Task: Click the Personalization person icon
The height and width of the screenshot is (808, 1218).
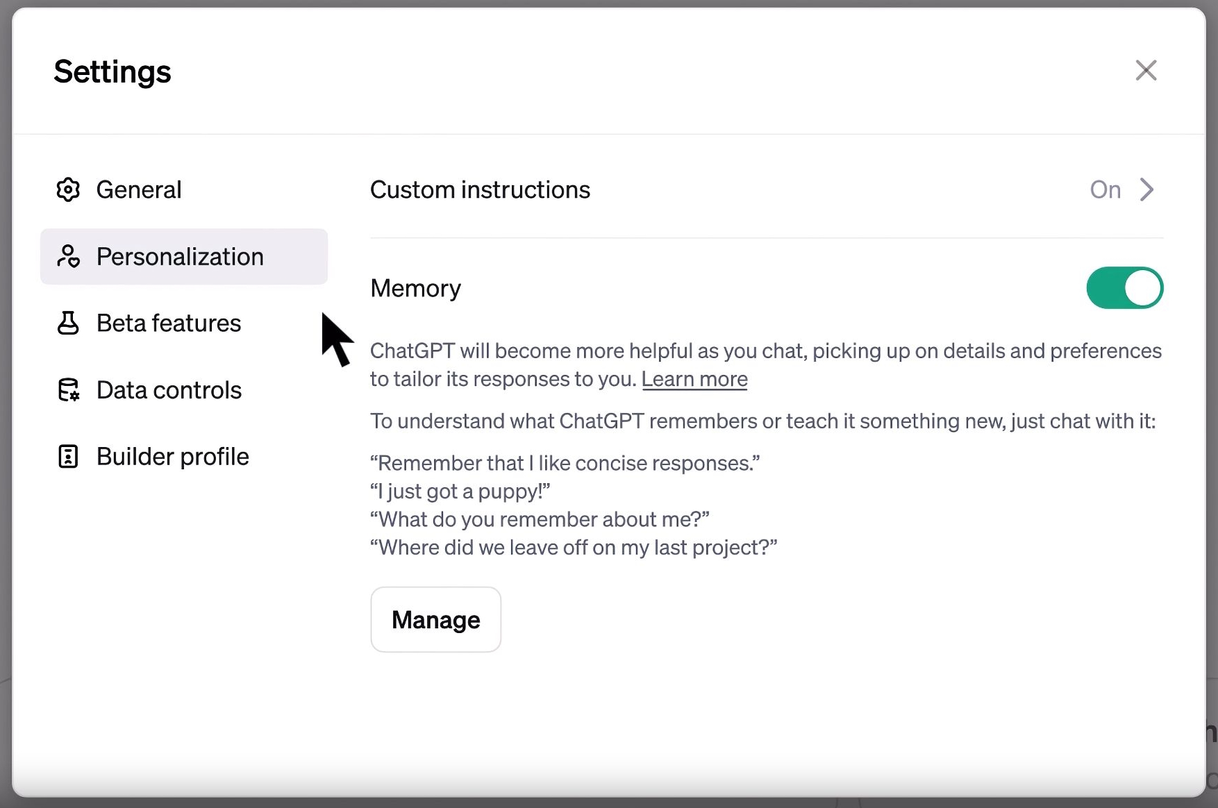Action: click(68, 256)
